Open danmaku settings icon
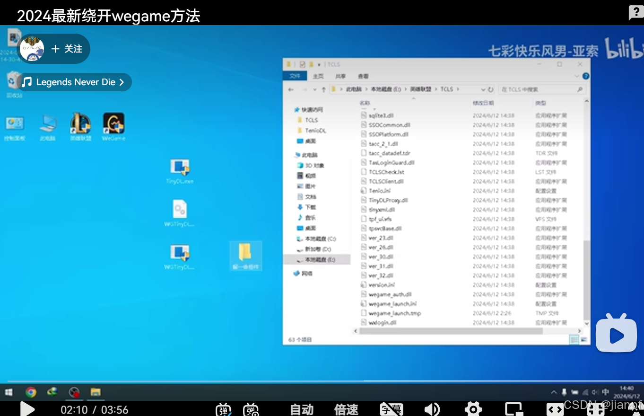 (x=251, y=410)
